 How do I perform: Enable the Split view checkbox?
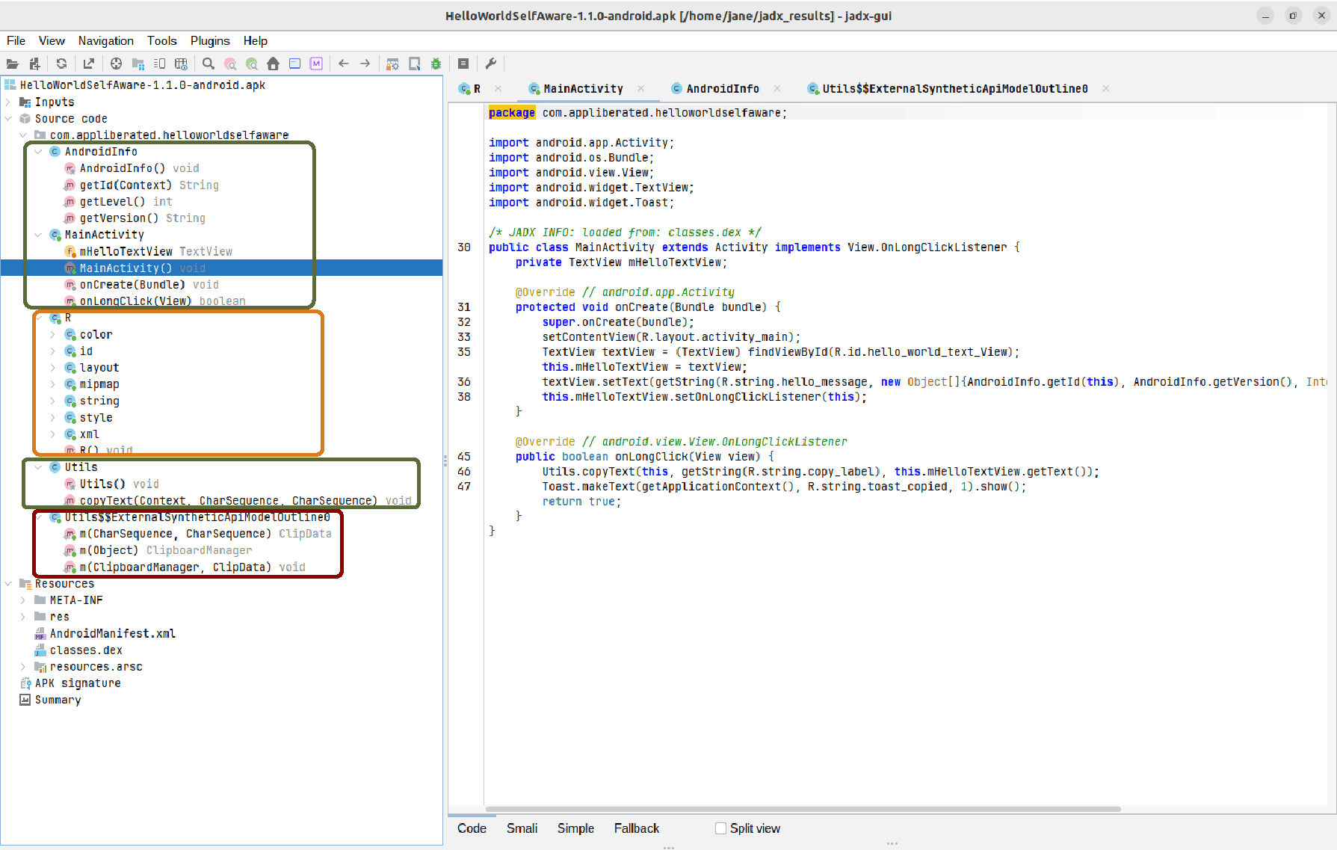[720, 828]
